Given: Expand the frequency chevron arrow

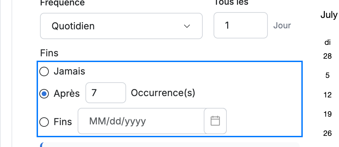Looking at the screenshot, I should pos(187,26).
